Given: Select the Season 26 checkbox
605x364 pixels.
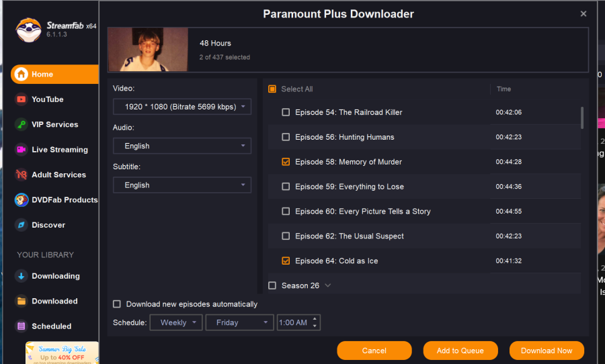Looking at the screenshot, I should coord(272,285).
